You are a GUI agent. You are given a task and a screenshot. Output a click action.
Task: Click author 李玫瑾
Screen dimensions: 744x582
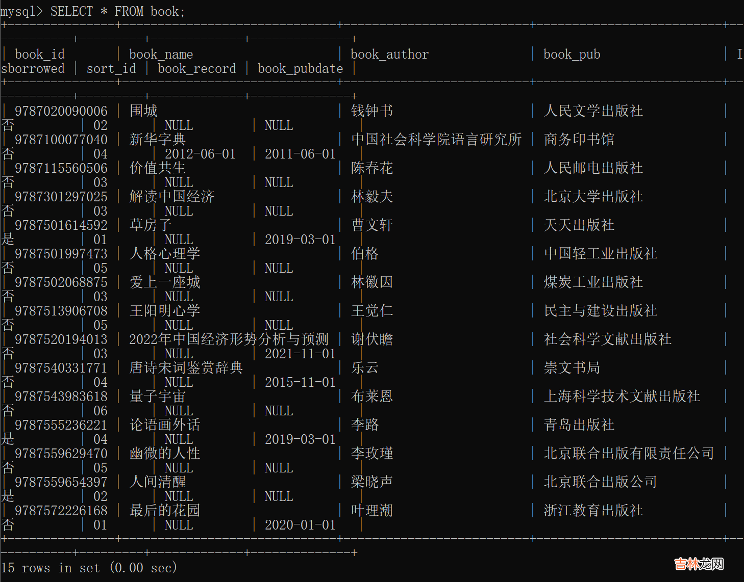pyautogui.click(x=372, y=454)
